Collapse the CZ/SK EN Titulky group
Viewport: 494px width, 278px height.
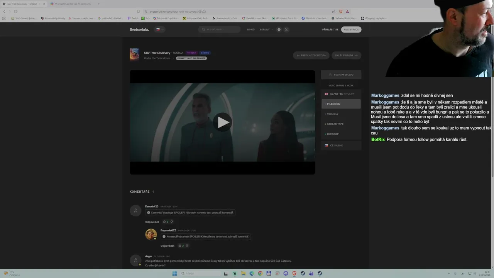pyautogui.click(x=341, y=94)
